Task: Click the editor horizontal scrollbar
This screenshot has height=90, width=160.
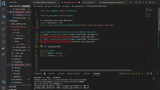Action: (x=86, y=70)
